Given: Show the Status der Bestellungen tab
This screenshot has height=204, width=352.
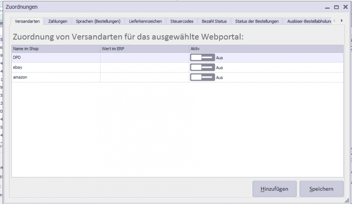Looking at the screenshot, I should [257, 21].
